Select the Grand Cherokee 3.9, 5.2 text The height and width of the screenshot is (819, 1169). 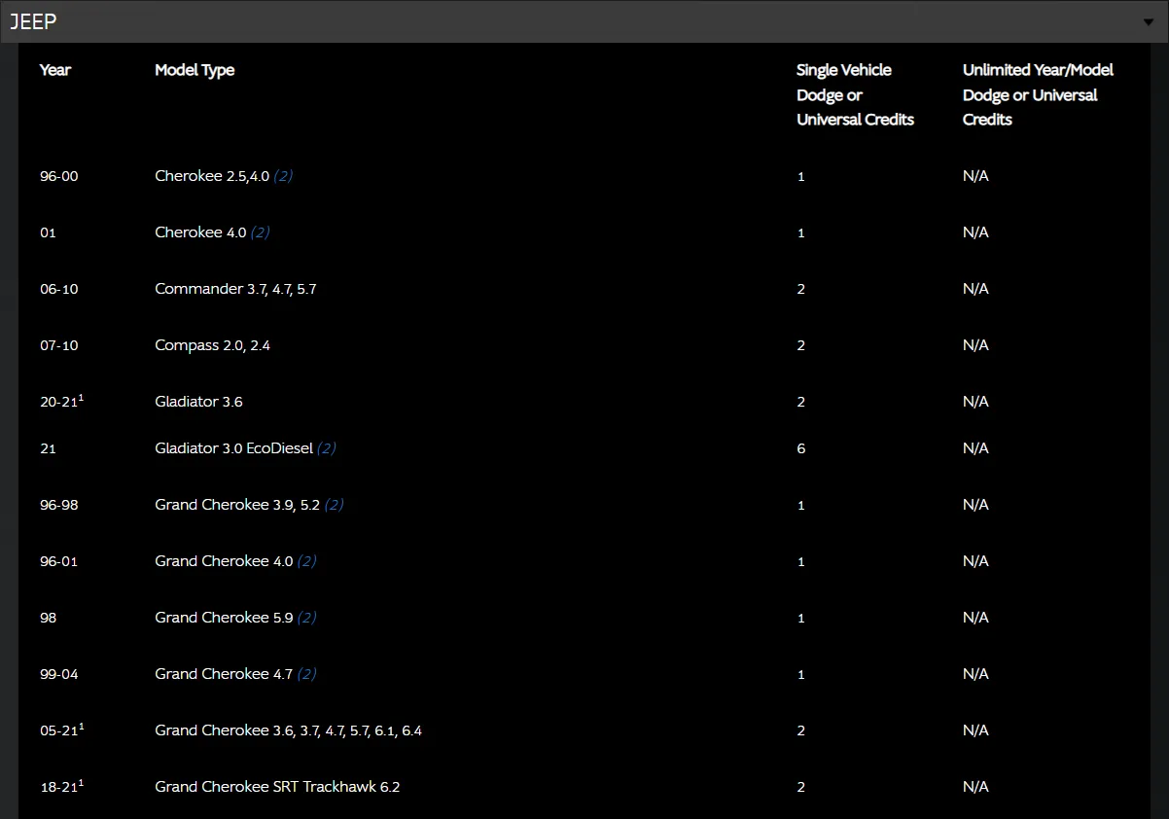click(237, 505)
